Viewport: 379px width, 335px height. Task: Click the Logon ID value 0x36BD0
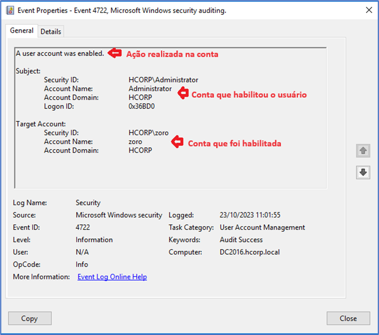[x=142, y=106]
